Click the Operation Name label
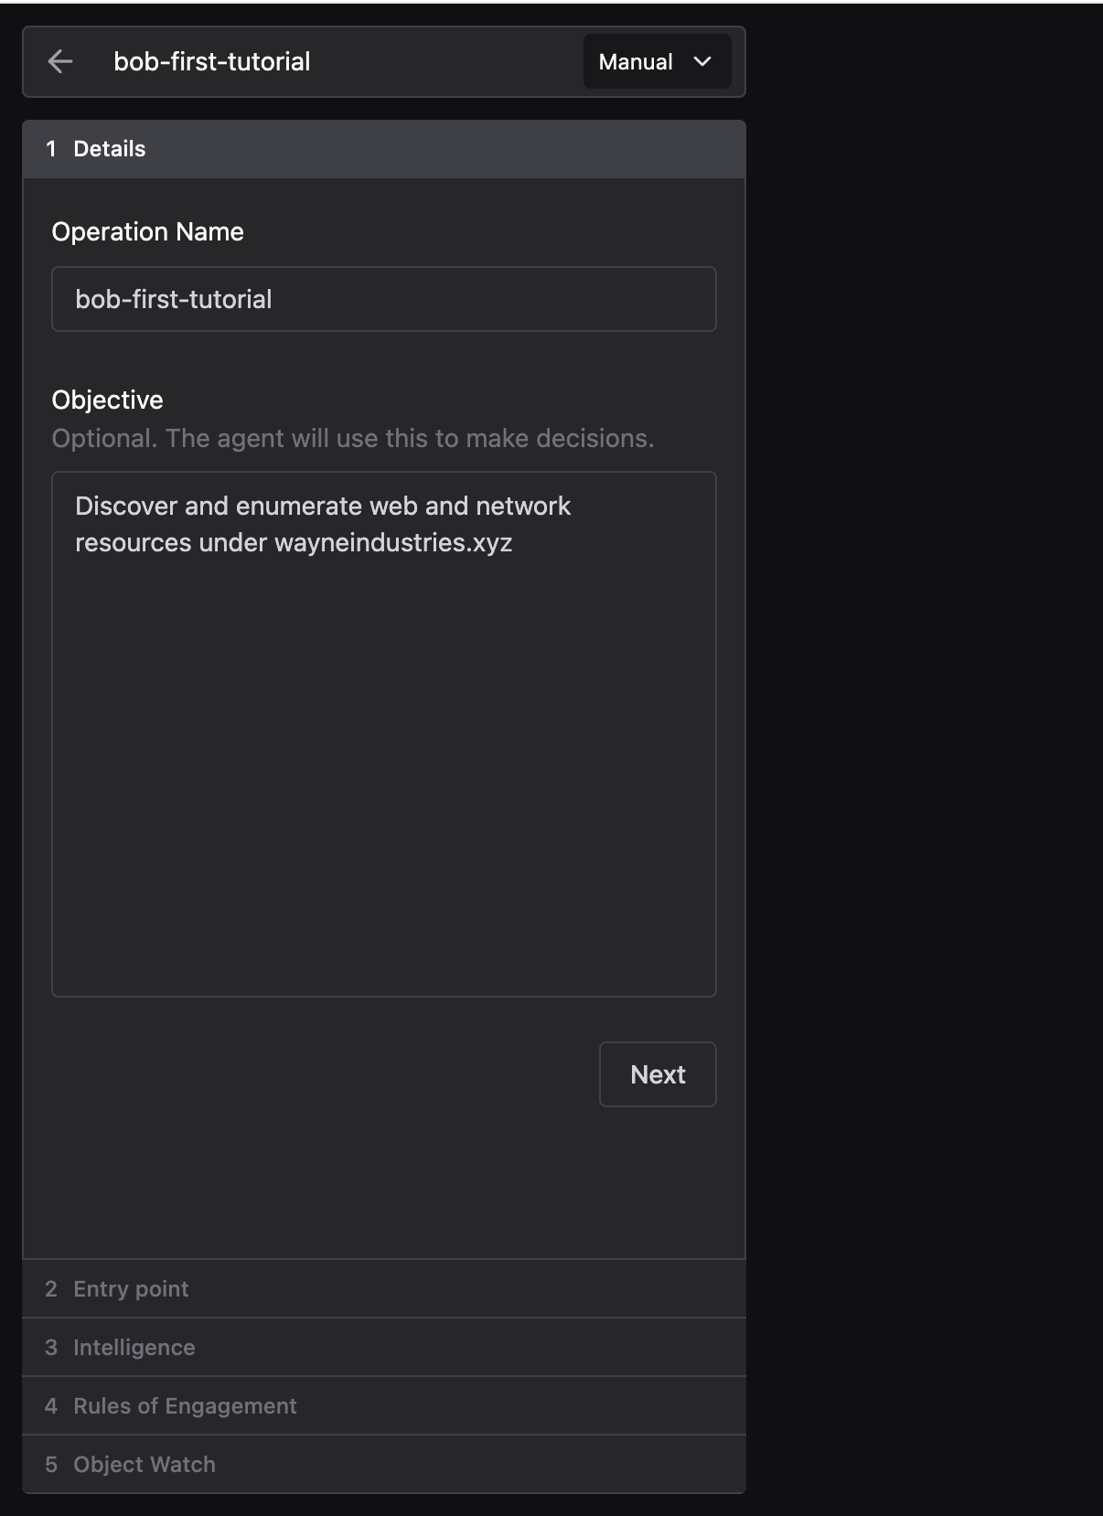This screenshot has width=1103, height=1516. point(148,231)
